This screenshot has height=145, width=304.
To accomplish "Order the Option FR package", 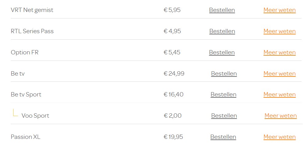I will (222, 53).
